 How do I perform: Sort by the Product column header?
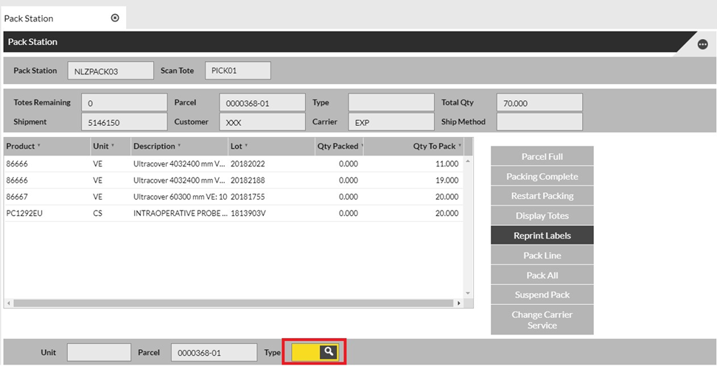[21, 147]
